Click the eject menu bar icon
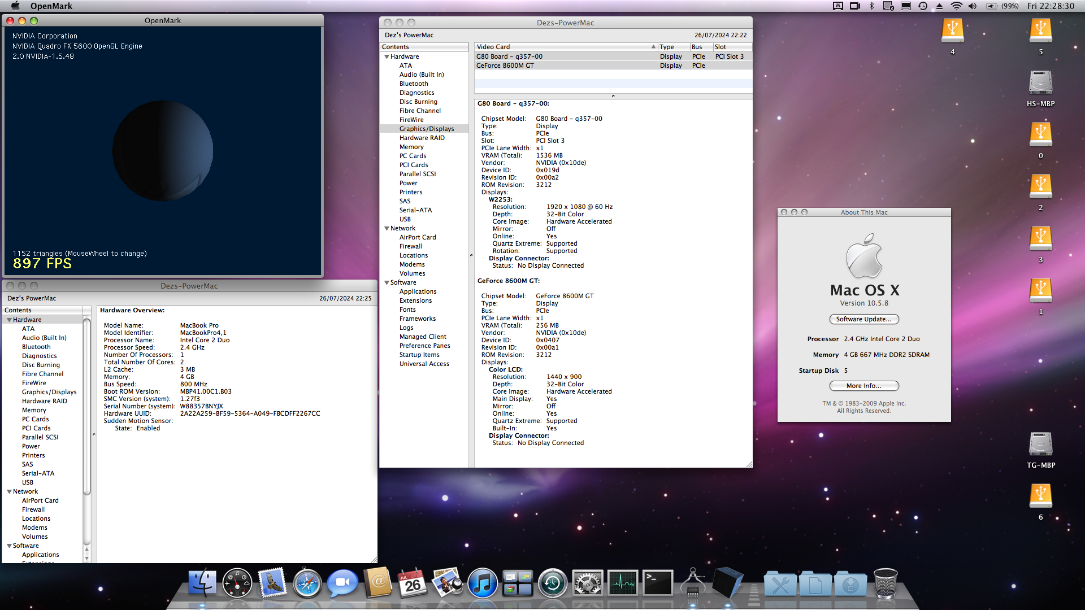Viewport: 1085px width, 610px height. click(939, 6)
